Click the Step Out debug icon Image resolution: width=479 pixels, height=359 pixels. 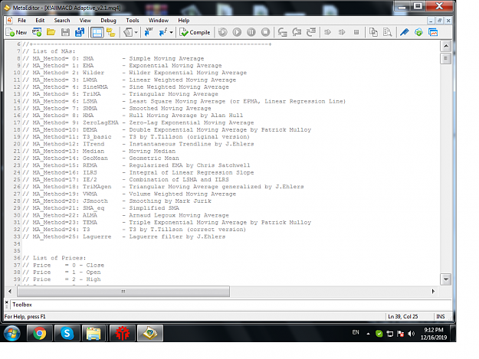pyautogui.click(x=311, y=32)
